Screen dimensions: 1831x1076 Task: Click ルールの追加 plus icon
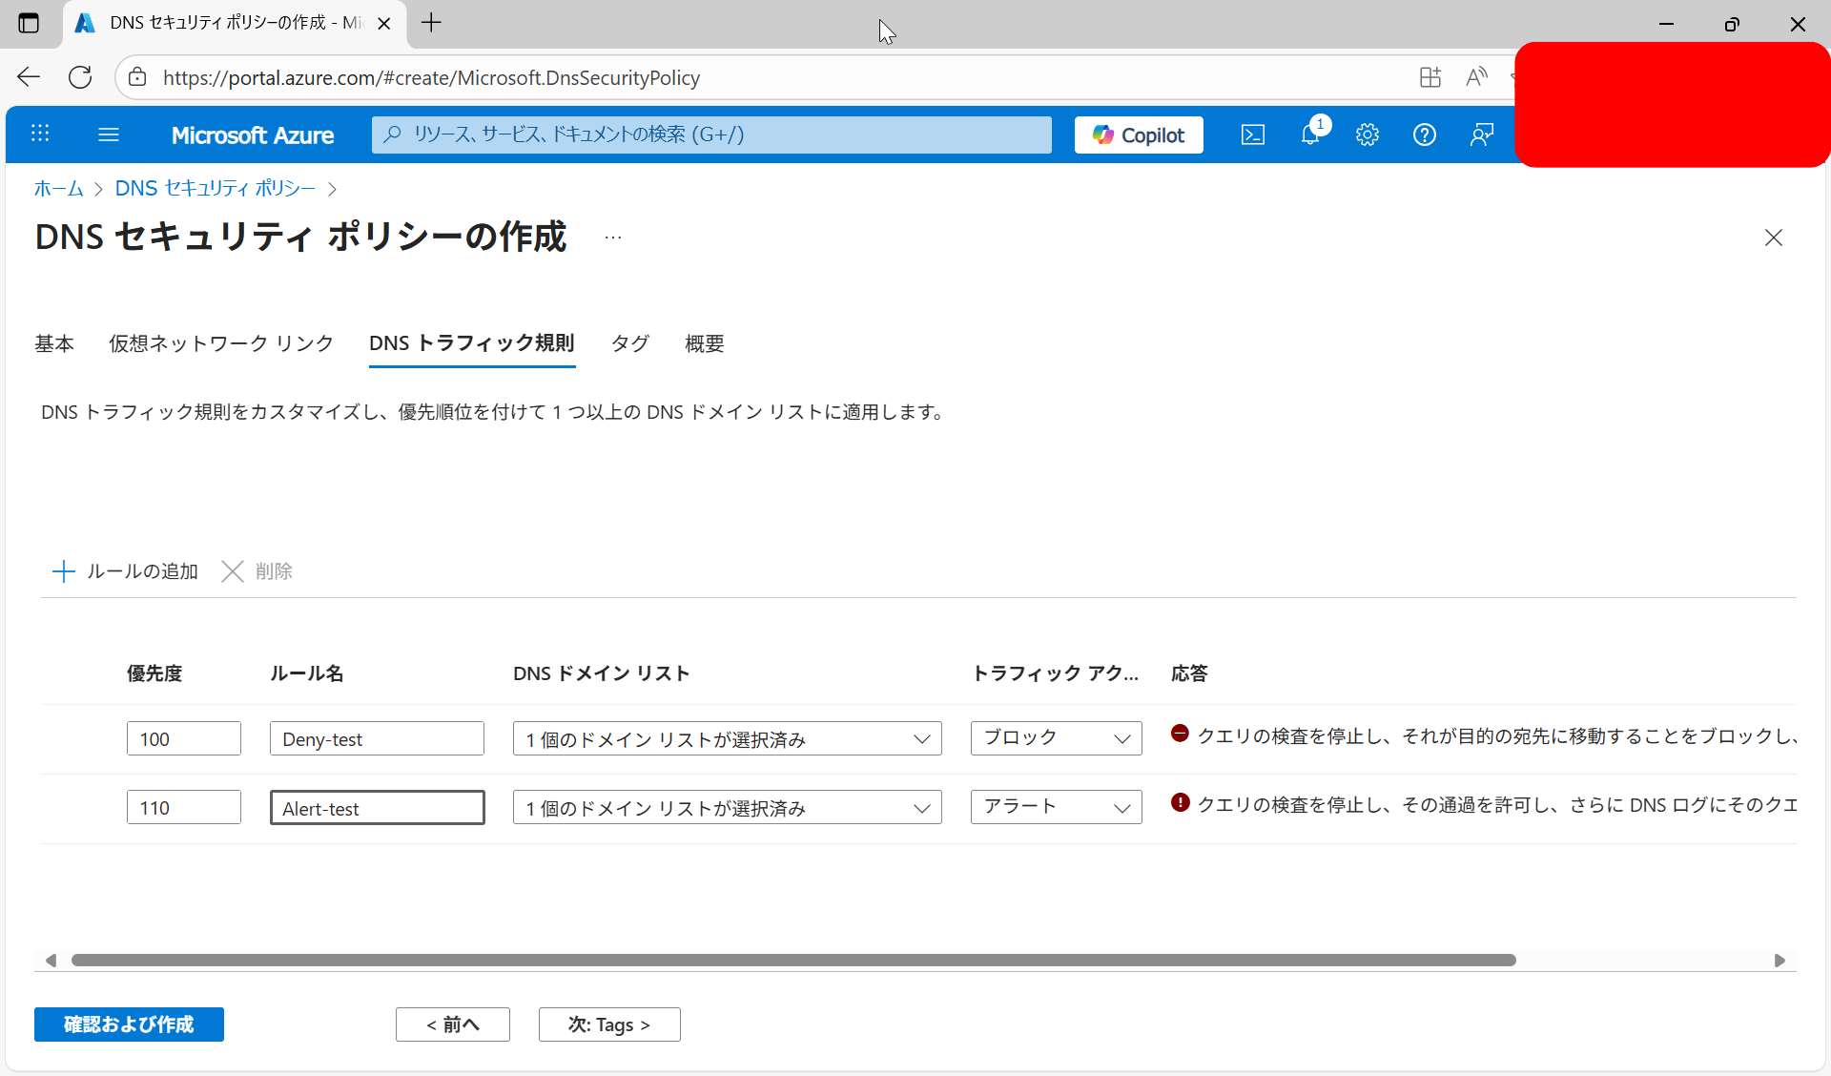pos(64,571)
